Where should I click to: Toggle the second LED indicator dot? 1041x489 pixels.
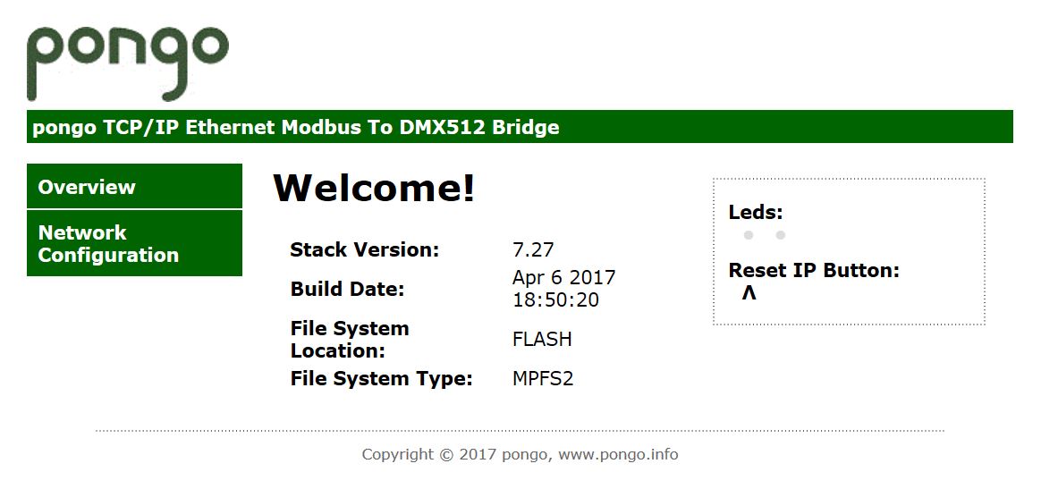click(x=780, y=235)
